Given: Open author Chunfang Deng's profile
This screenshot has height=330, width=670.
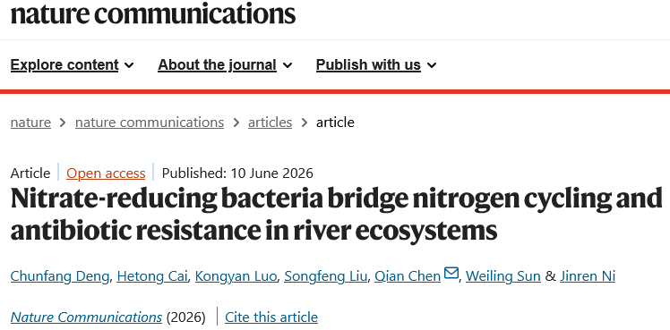Looking at the screenshot, I should pyautogui.click(x=60, y=276).
